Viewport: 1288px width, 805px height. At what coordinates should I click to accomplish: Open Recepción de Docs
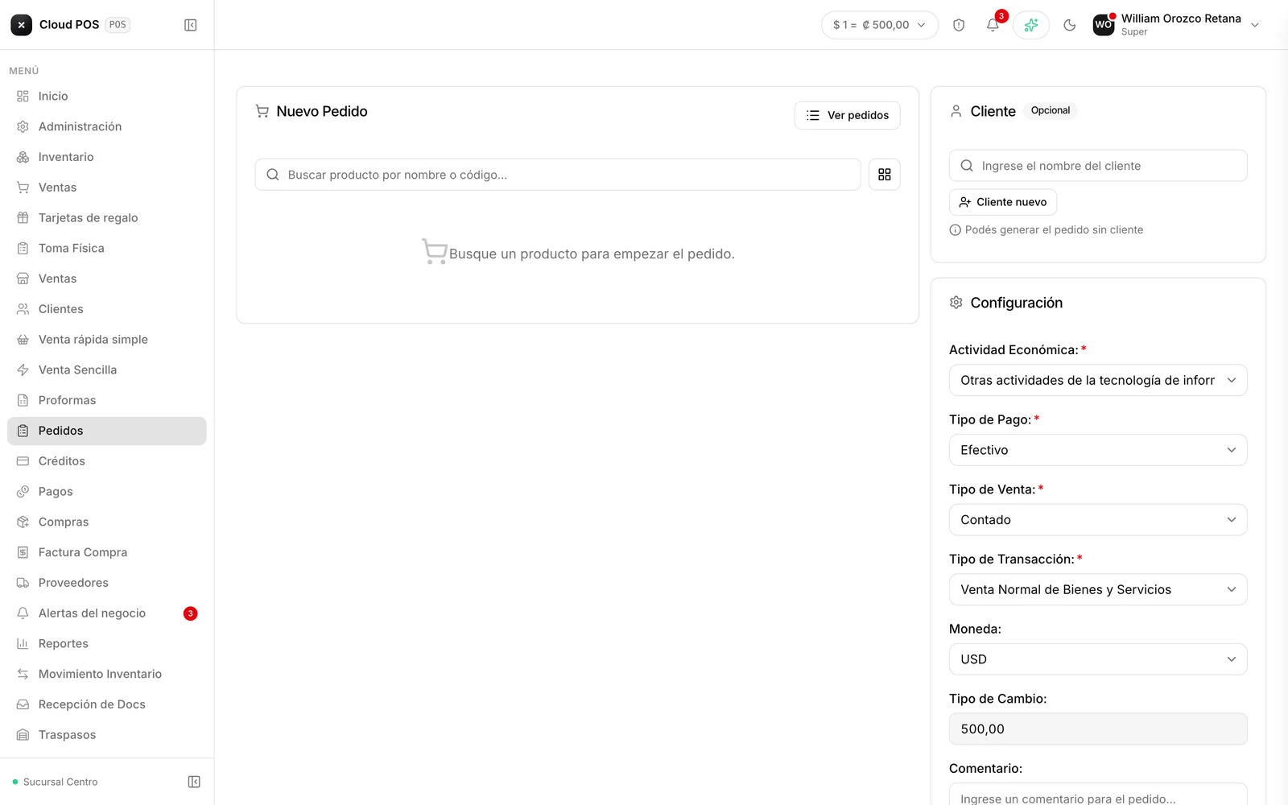click(x=107, y=704)
